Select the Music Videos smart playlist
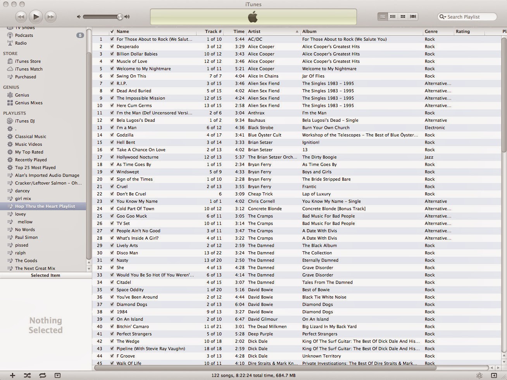Image resolution: width=507 pixels, height=380 pixels. click(x=29, y=144)
